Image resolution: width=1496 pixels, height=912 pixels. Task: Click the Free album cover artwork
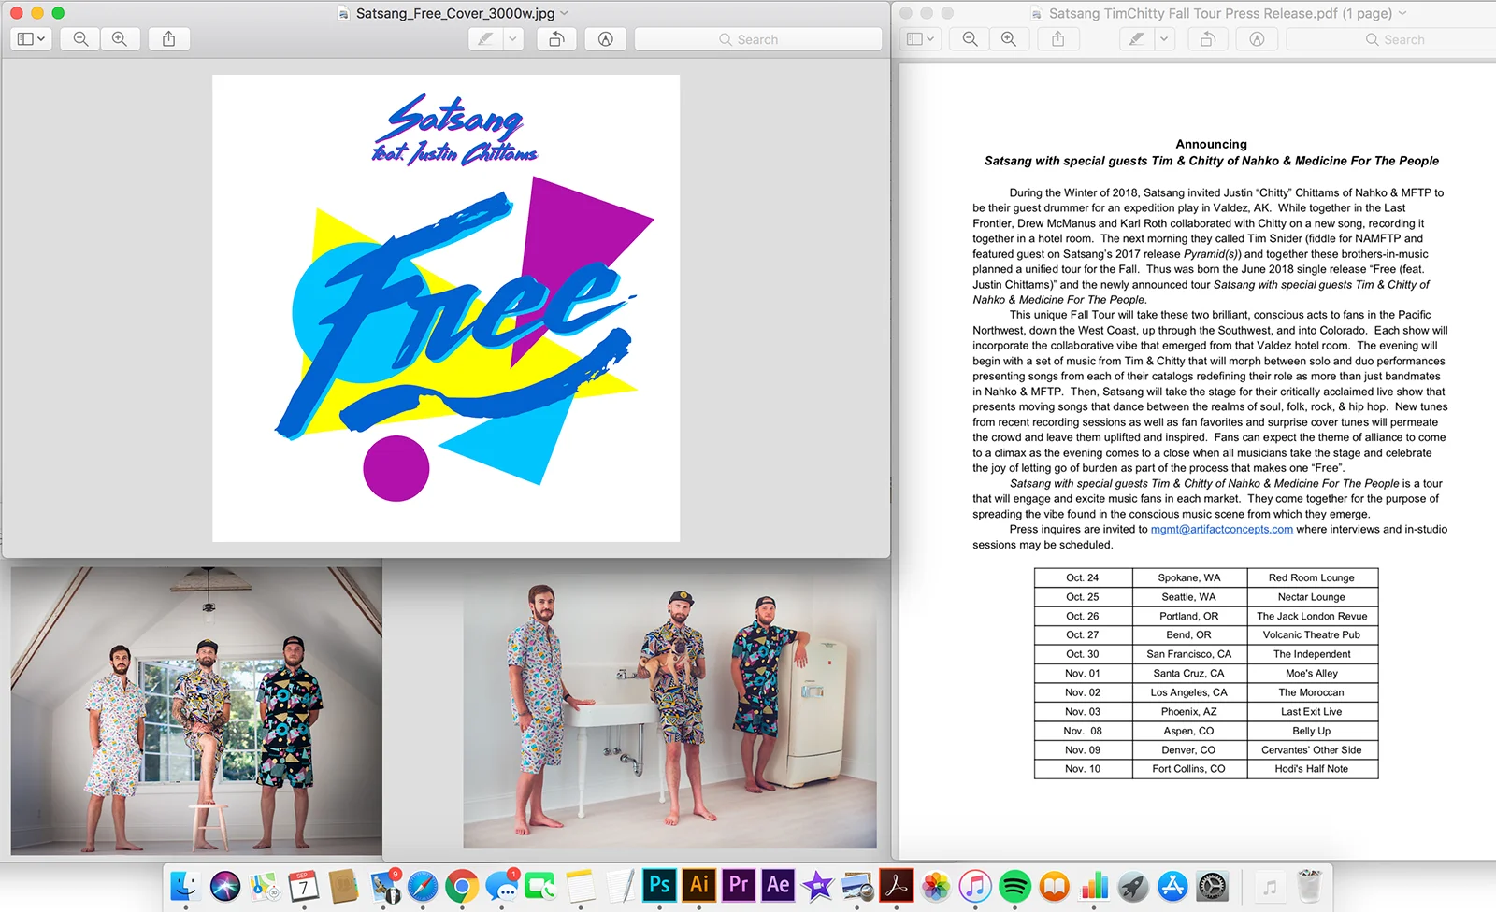[x=446, y=308]
